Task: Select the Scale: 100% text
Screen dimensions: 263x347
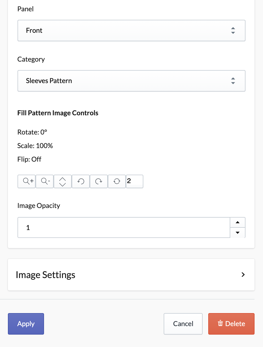Action: [35, 146]
